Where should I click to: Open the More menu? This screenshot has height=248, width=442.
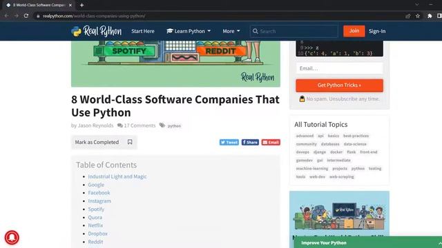(231, 31)
